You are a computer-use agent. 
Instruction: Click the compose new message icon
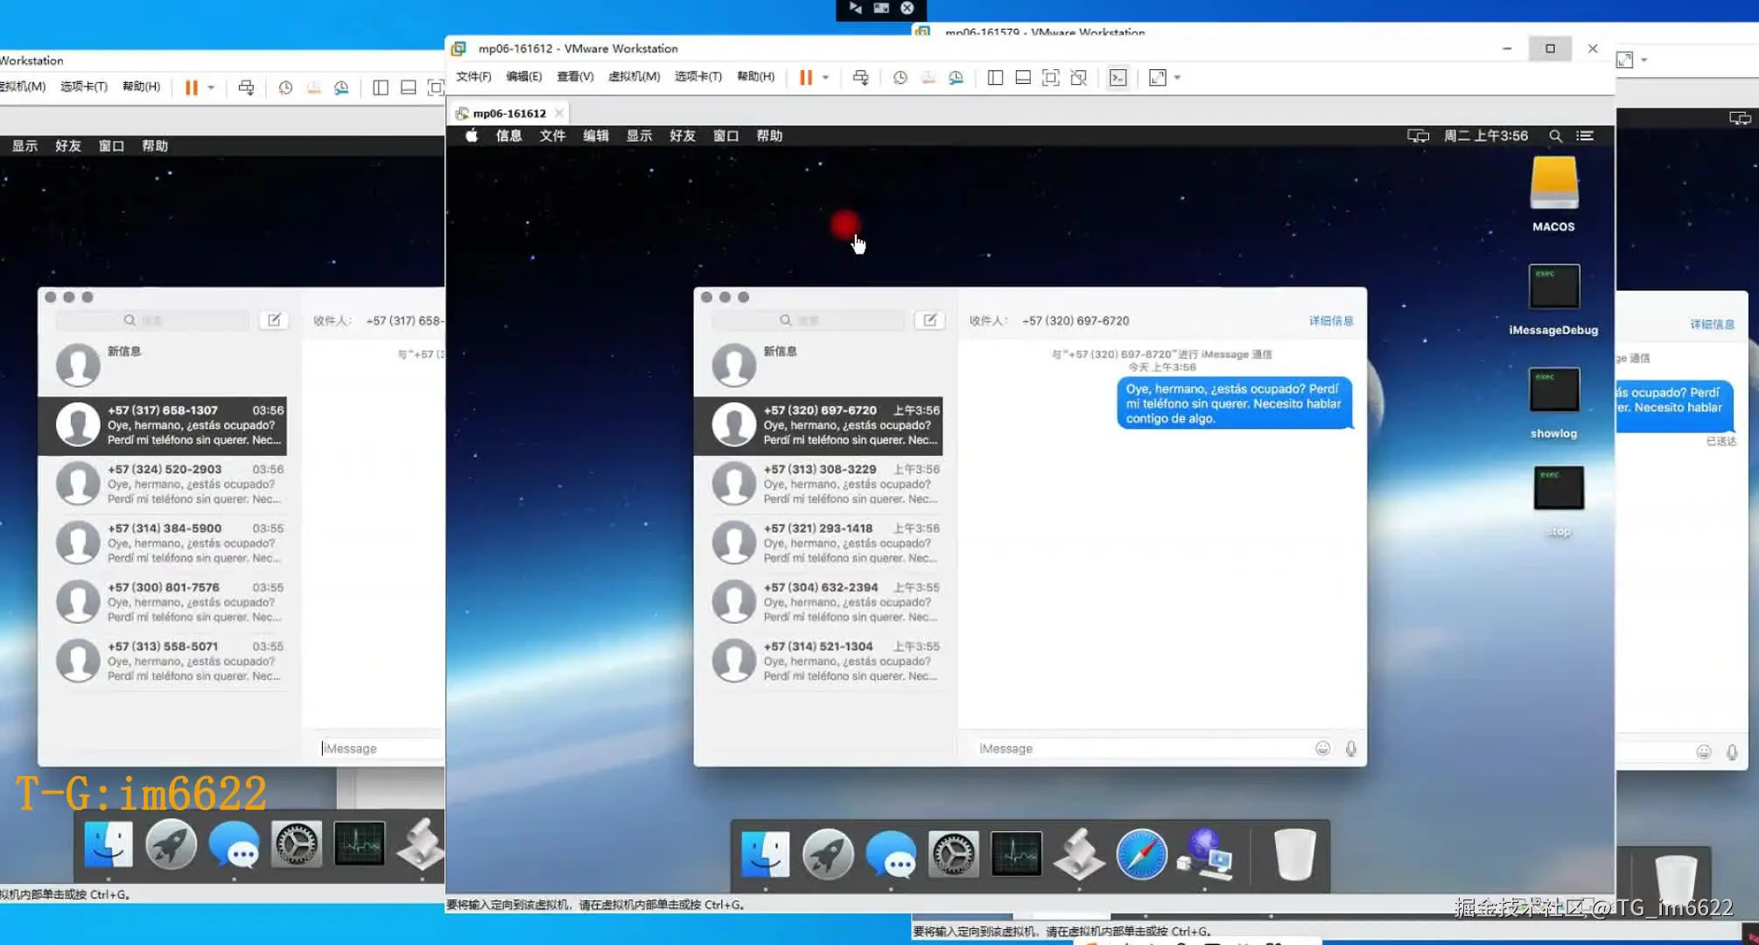929,320
